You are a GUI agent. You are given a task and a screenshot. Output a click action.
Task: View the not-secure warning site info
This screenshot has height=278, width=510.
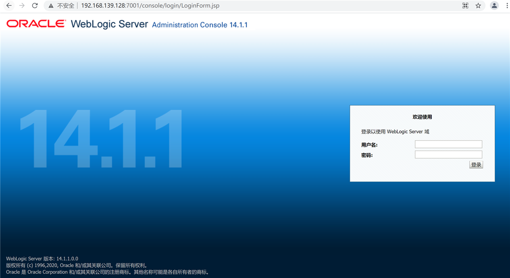coord(51,6)
